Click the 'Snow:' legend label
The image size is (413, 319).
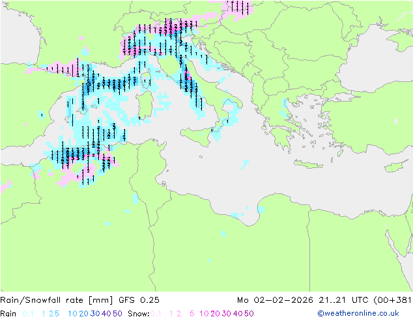[x=139, y=314]
